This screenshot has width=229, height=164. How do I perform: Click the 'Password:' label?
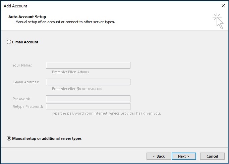[21, 99]
